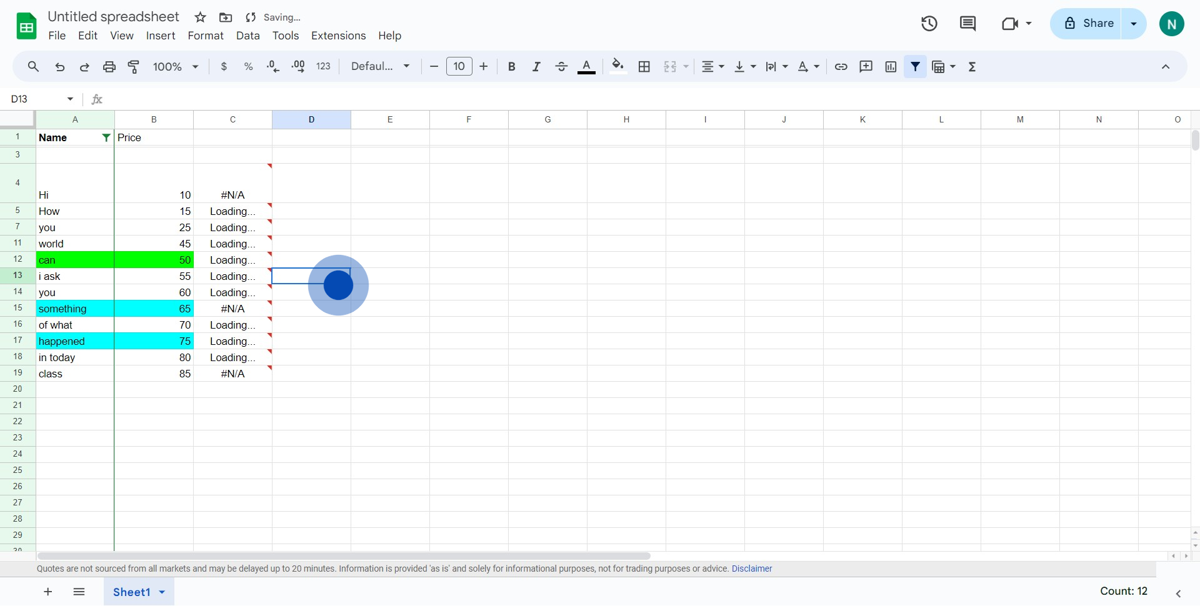Open the Help menu
Viewport: 1200px width, 606px height.
[389, 36]
